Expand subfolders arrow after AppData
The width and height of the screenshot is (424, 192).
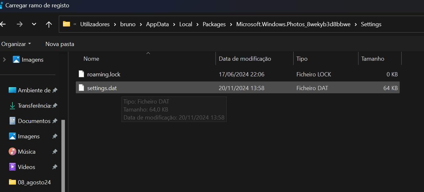174,24
